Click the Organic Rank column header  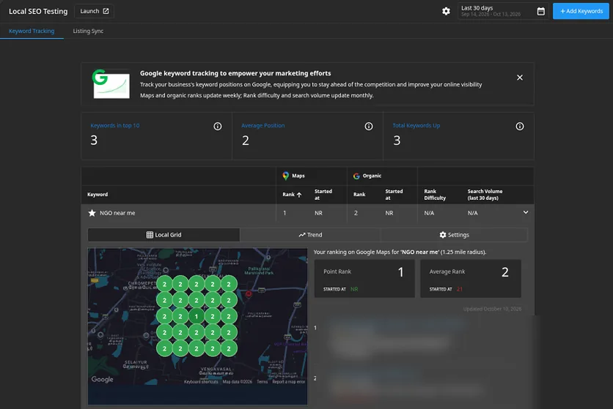(359, 195)
